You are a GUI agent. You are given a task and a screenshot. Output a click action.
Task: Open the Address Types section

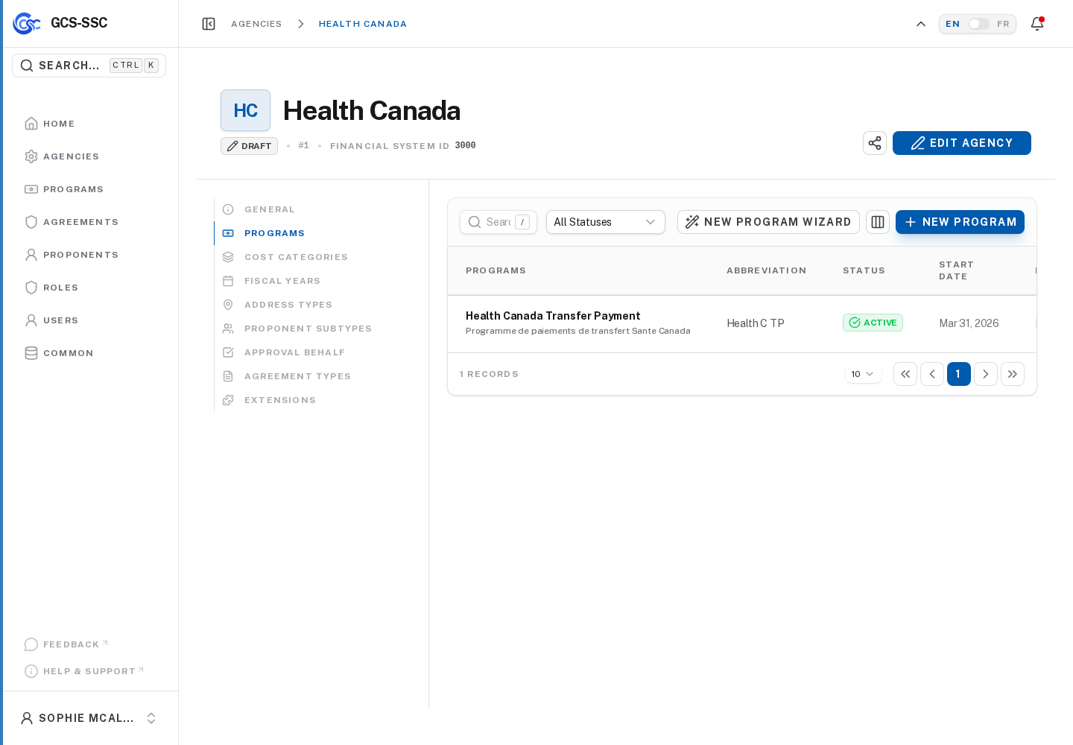288,305
